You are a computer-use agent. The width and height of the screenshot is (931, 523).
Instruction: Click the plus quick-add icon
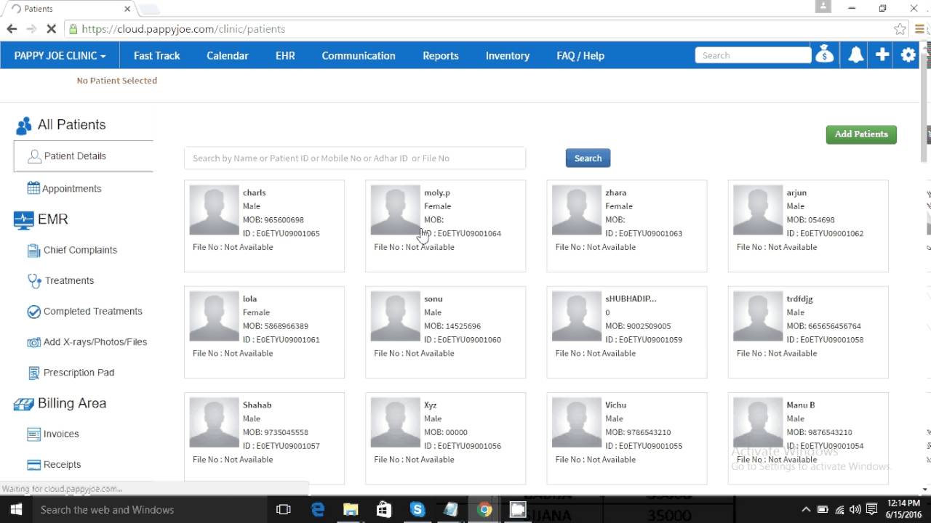tap(882, 55)
